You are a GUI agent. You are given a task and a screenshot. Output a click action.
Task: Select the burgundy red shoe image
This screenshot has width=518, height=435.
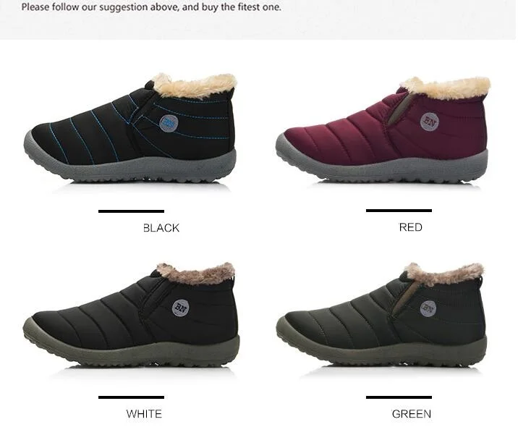pyautogui.click(x=383, y=130)
